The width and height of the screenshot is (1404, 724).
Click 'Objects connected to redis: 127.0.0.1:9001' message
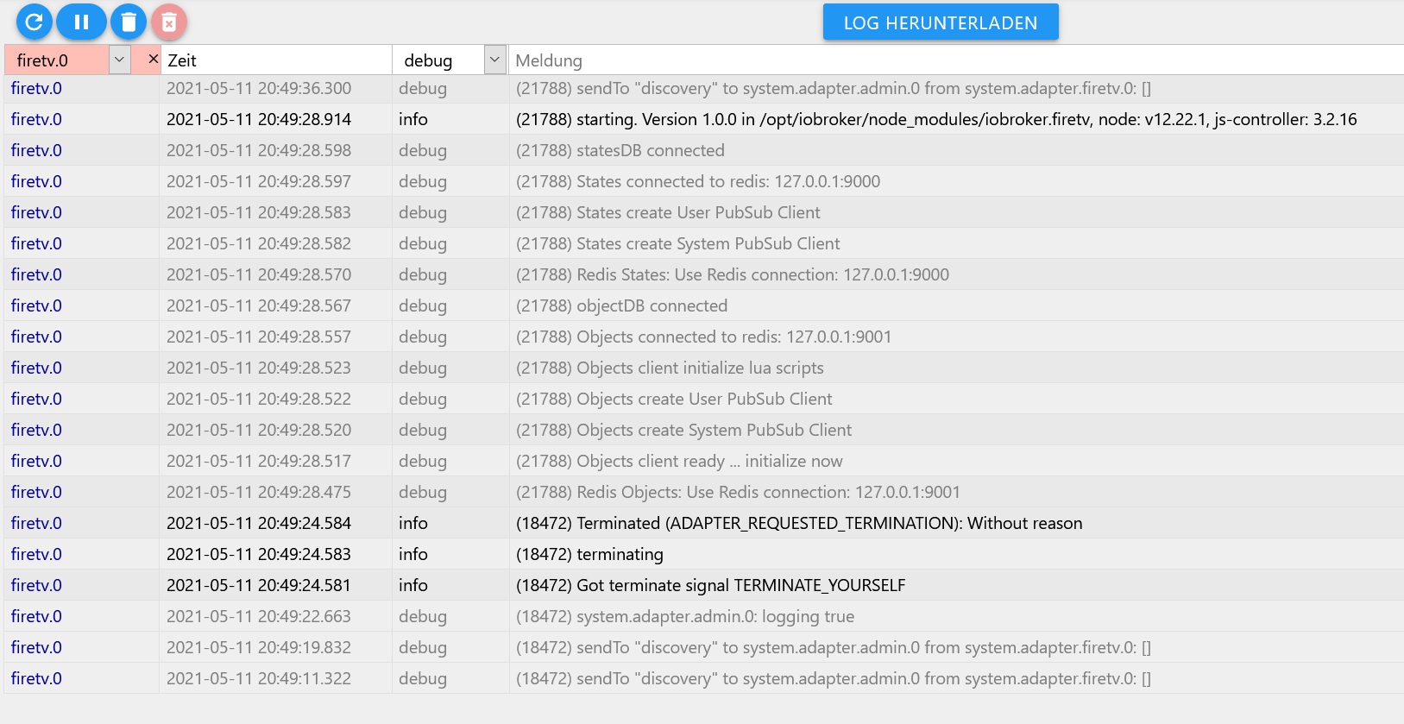tap(703, 337)
